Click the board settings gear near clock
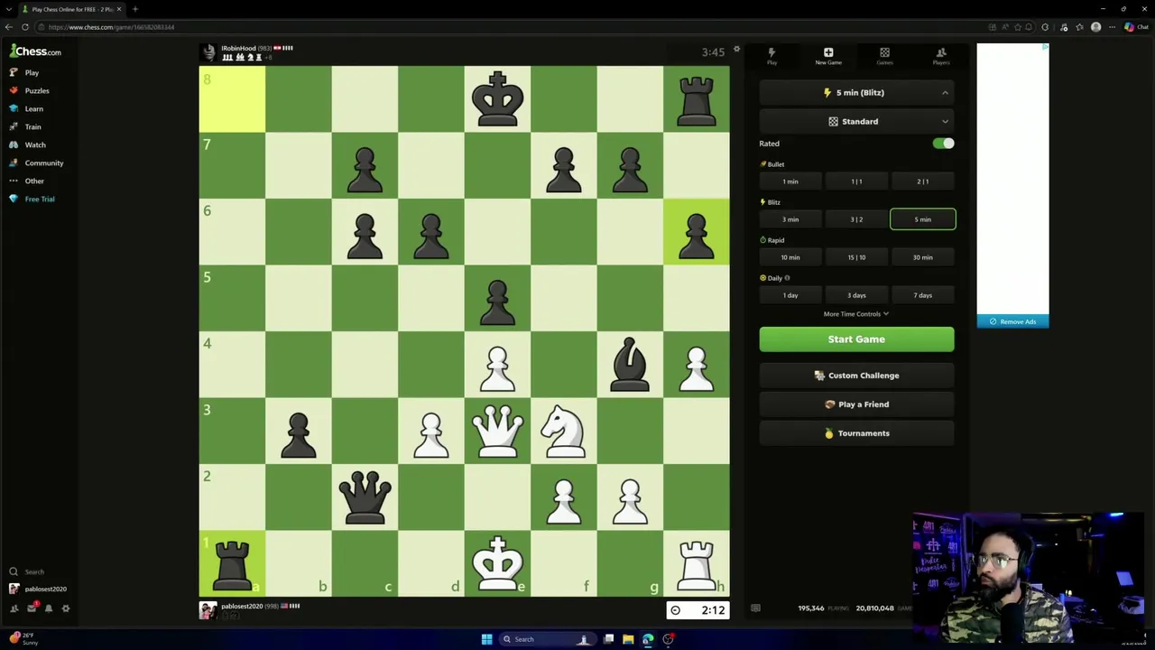 (736, 49)
